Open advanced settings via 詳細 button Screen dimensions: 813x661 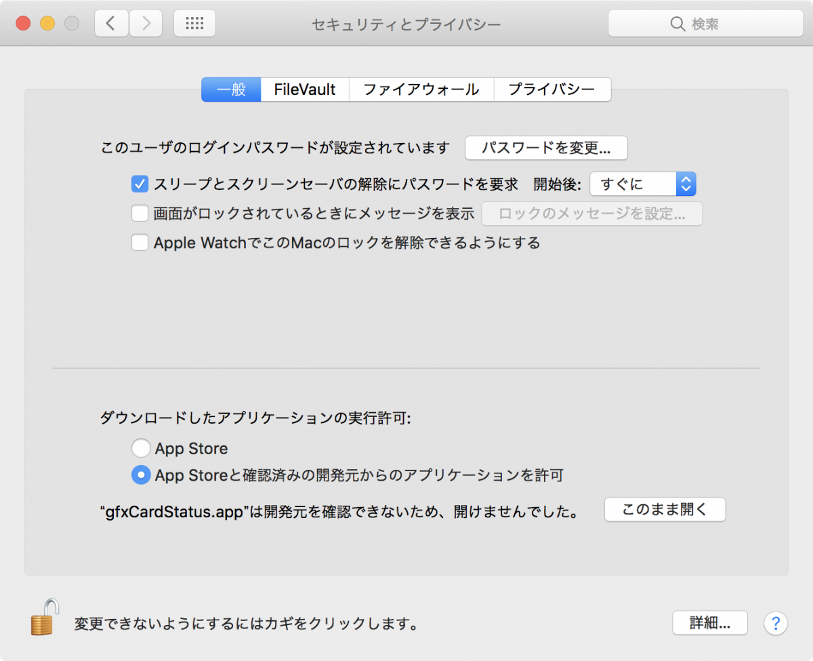(709, 622)
